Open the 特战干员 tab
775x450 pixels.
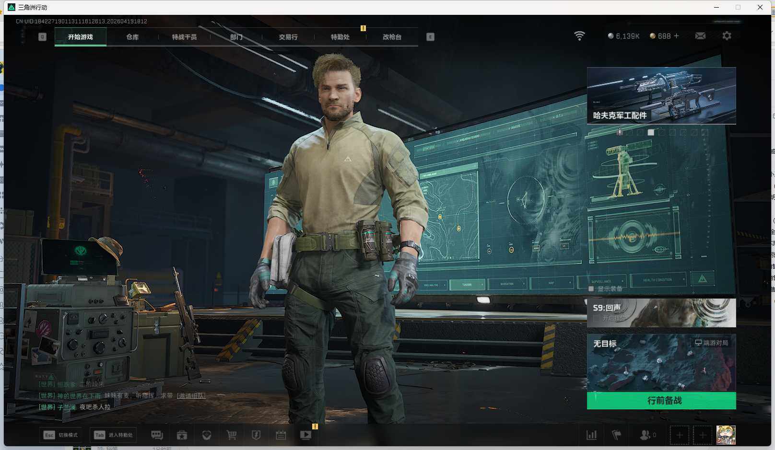tap(184, 37)
